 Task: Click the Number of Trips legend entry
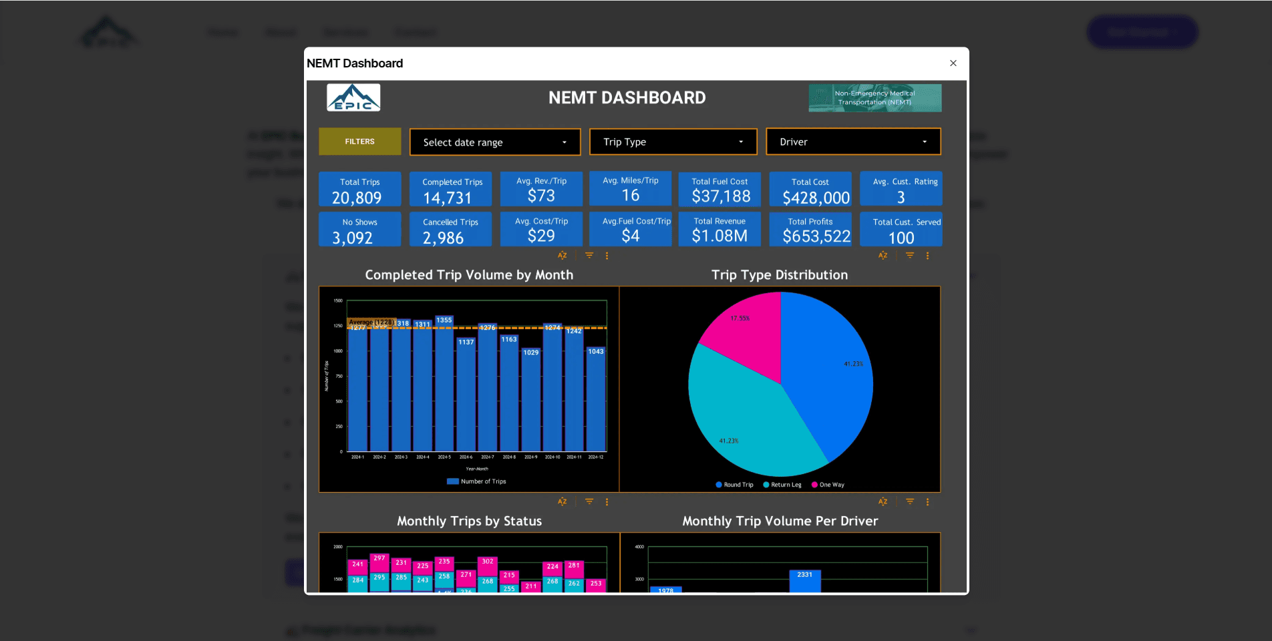click(x=476, y=481)
